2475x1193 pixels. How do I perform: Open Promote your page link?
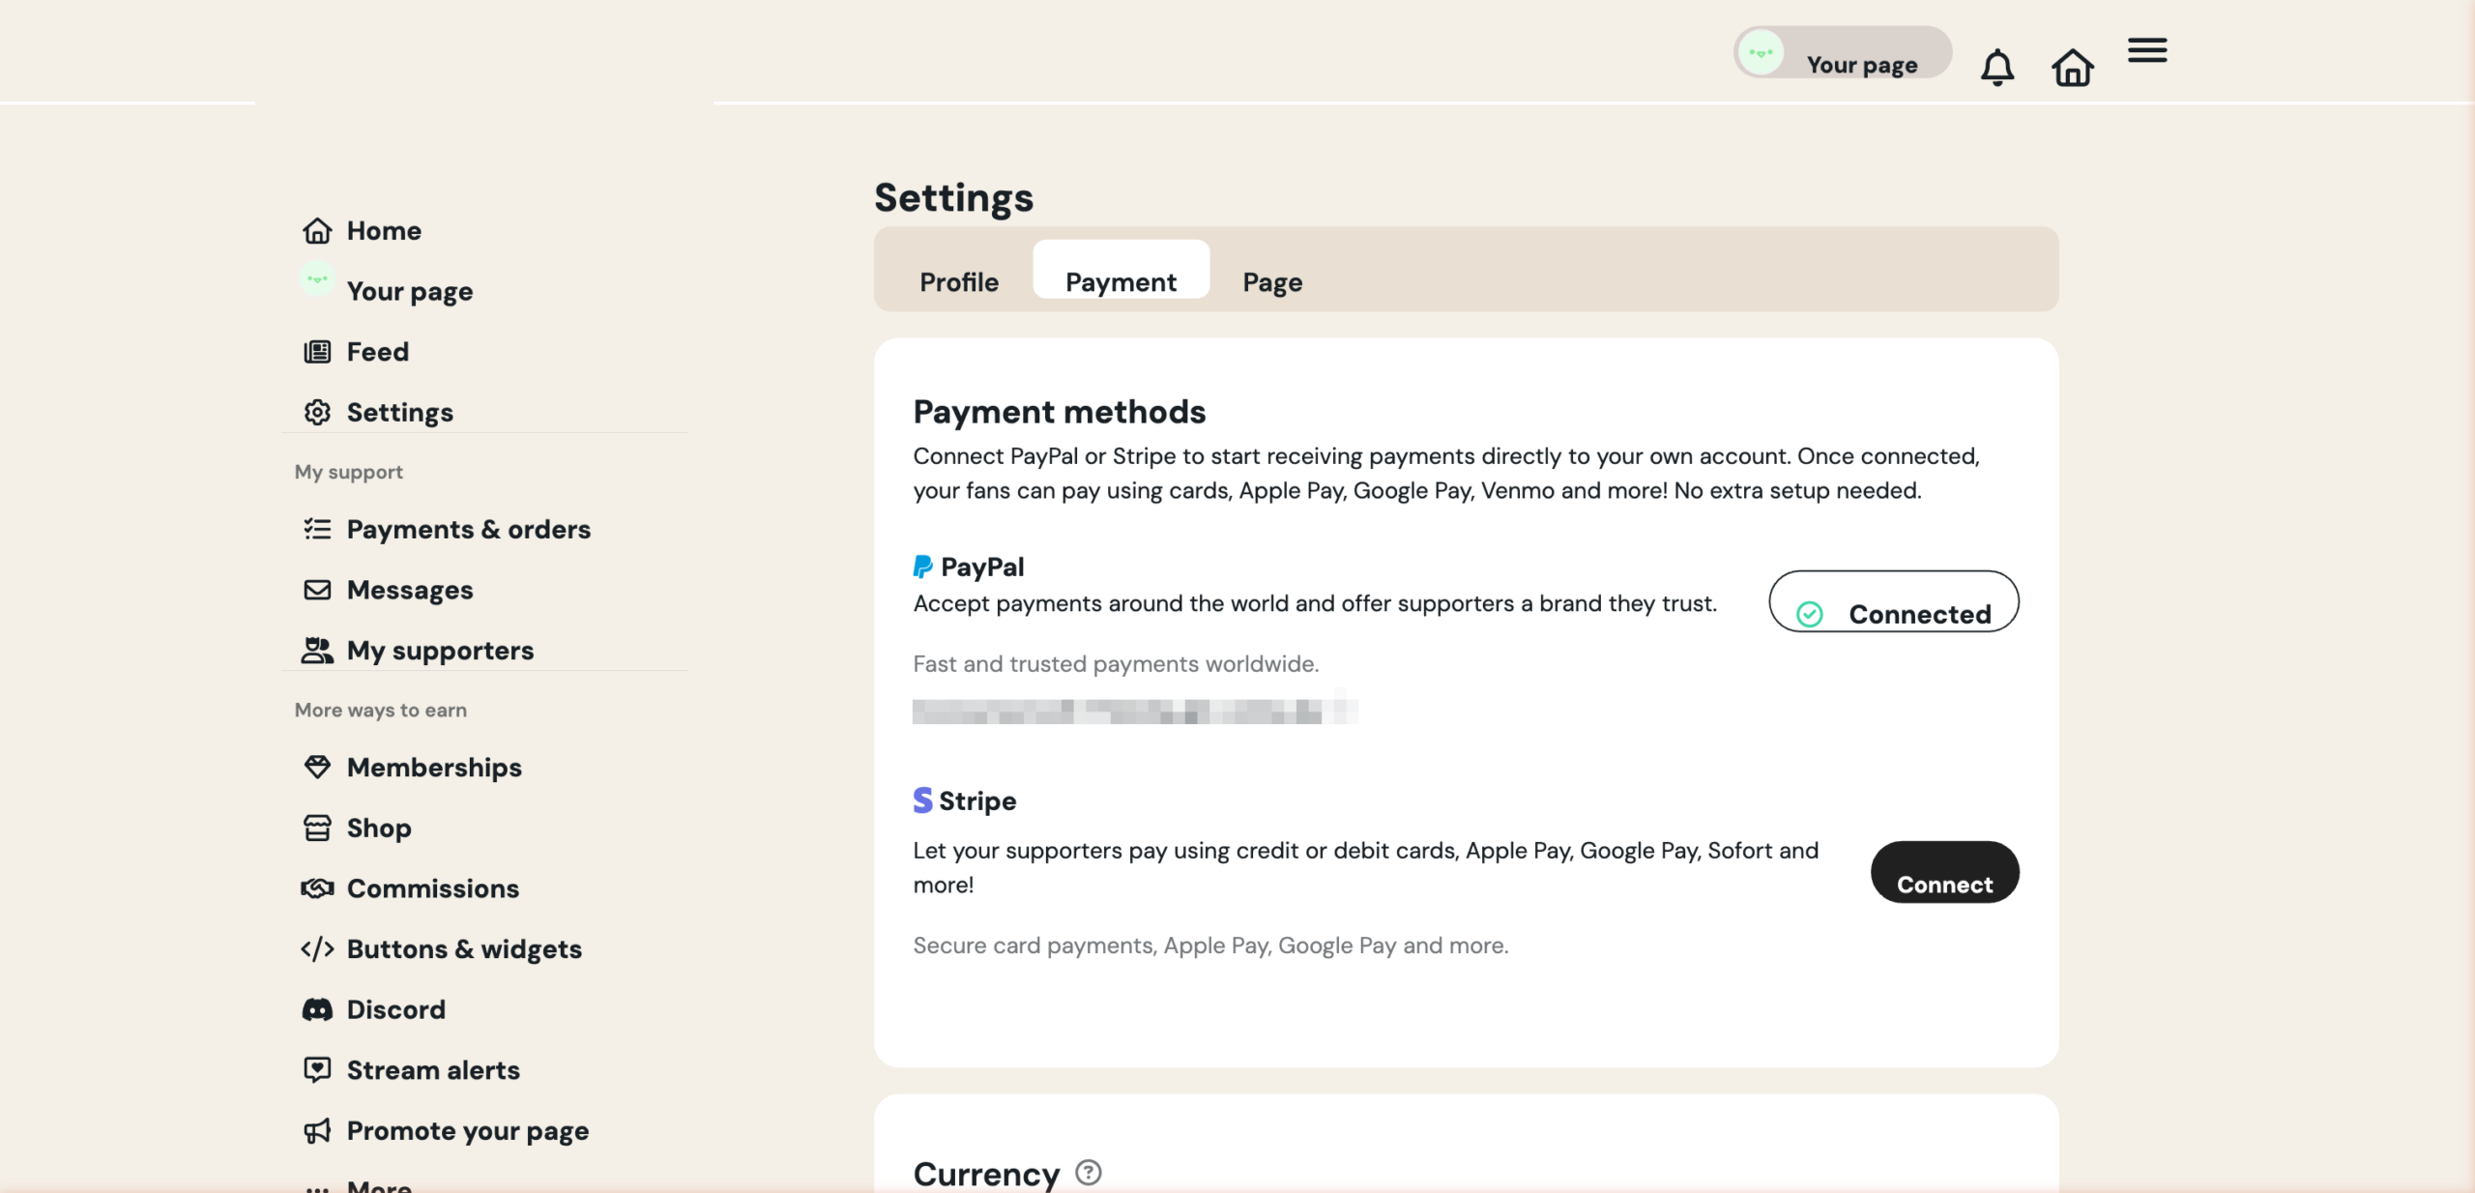[468, 1130]
